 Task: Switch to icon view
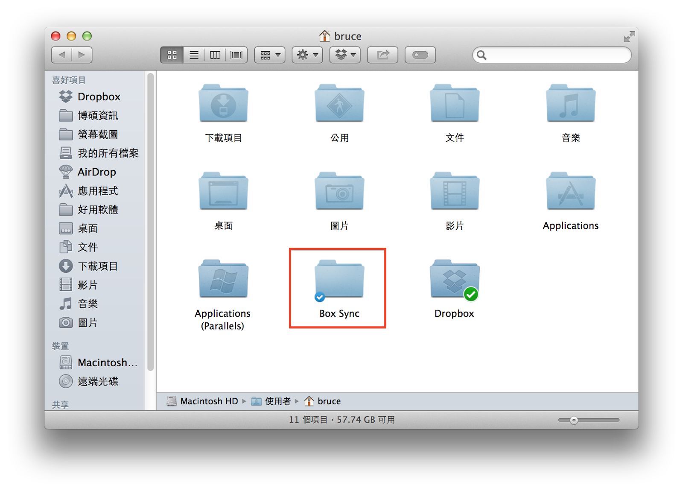pyautogui.click(x=172, y=55)
